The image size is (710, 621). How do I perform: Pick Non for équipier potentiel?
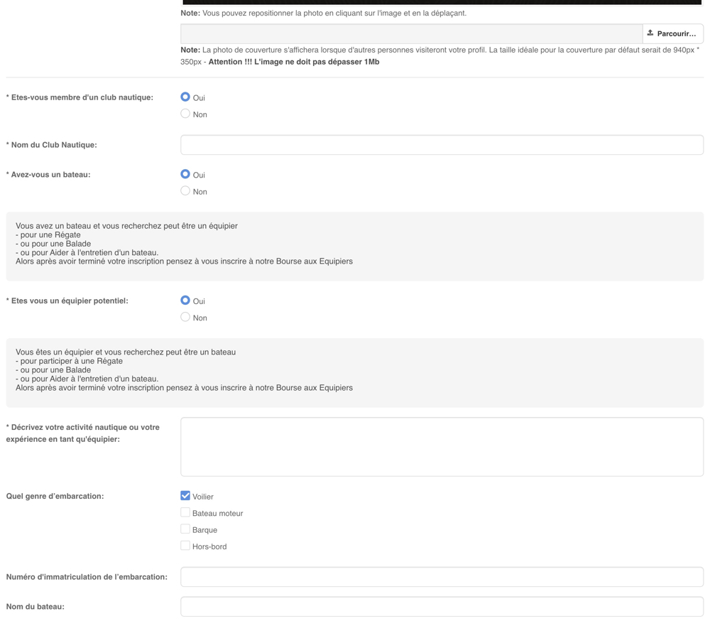tap(185, 318)
